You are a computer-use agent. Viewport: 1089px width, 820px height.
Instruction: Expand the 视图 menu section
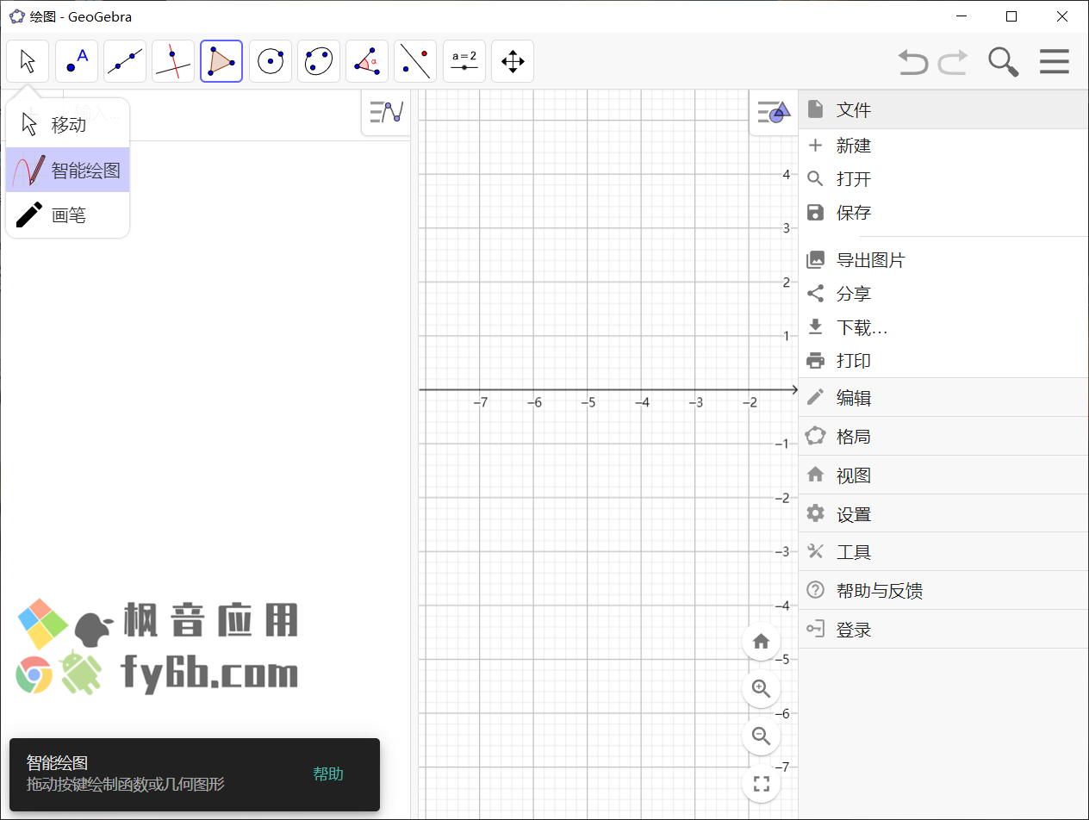[943, 475]
